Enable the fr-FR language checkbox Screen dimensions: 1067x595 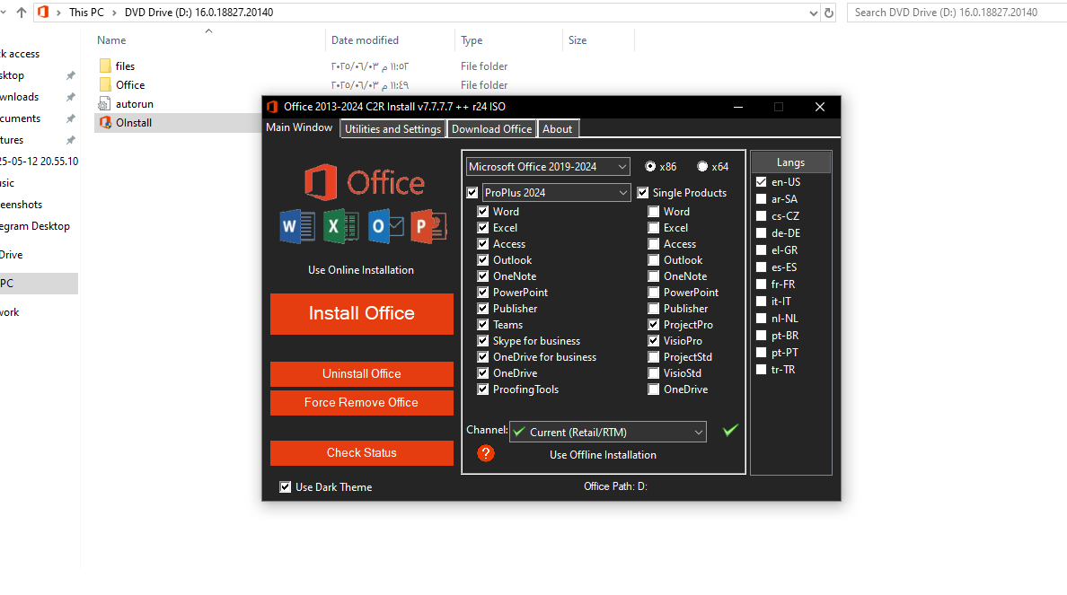[x=762, y=284]
